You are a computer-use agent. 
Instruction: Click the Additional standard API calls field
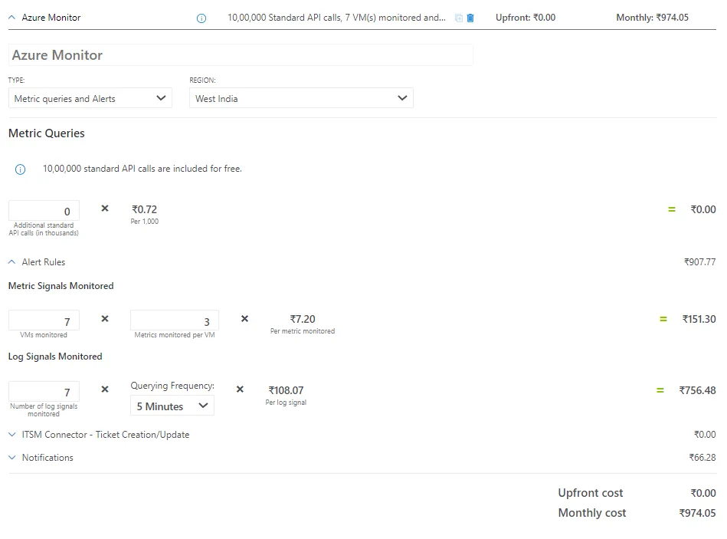44,211
